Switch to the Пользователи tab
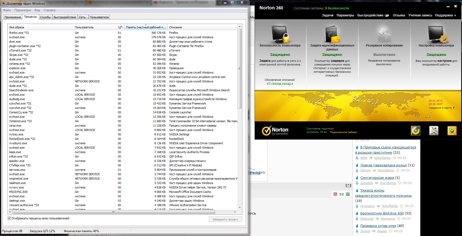This screenshot has height=236, width=462. 99,17
